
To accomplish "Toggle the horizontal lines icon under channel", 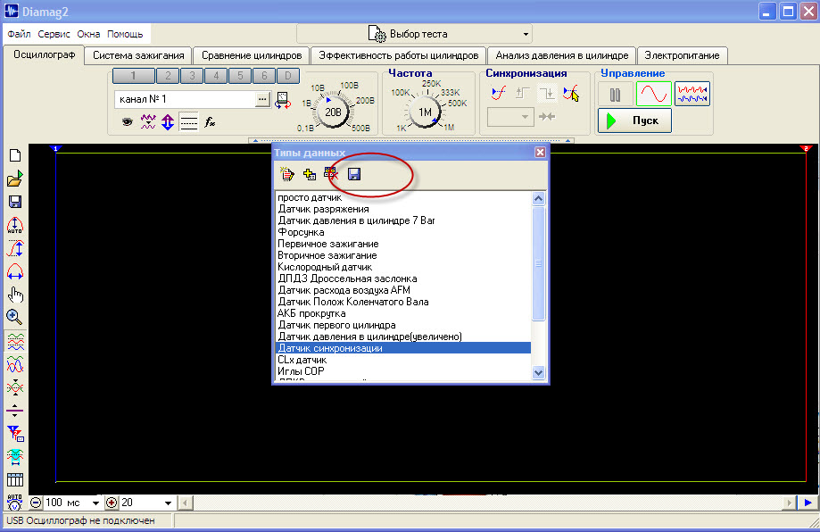I will coord(188,122).
